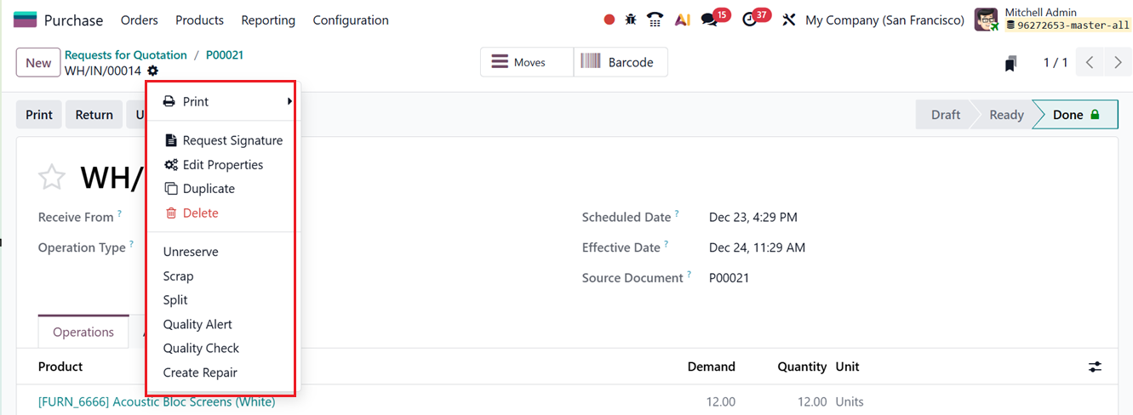The height and width of the screenshot is (415, 1133).
Task: Open the Moves smart button
Action: click(x=528, y=62)
